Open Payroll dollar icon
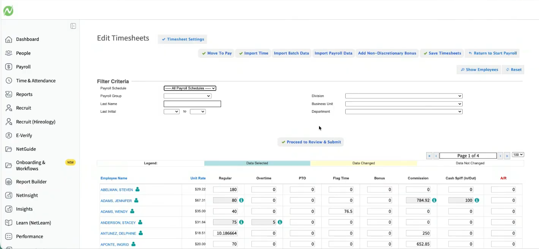Viewport: 539px width, 249px height. [x=9, y=67]
